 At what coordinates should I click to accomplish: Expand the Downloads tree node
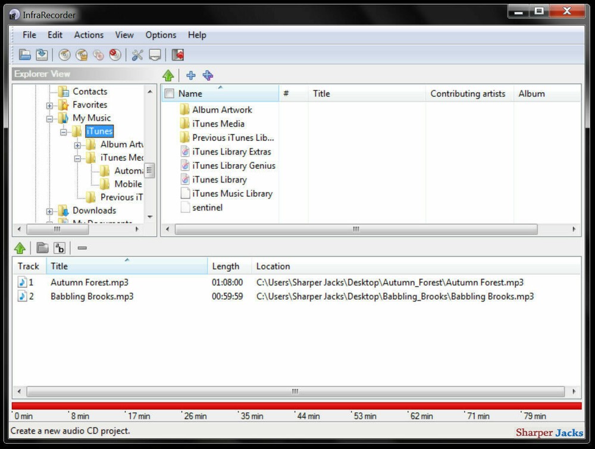[49, 211]
